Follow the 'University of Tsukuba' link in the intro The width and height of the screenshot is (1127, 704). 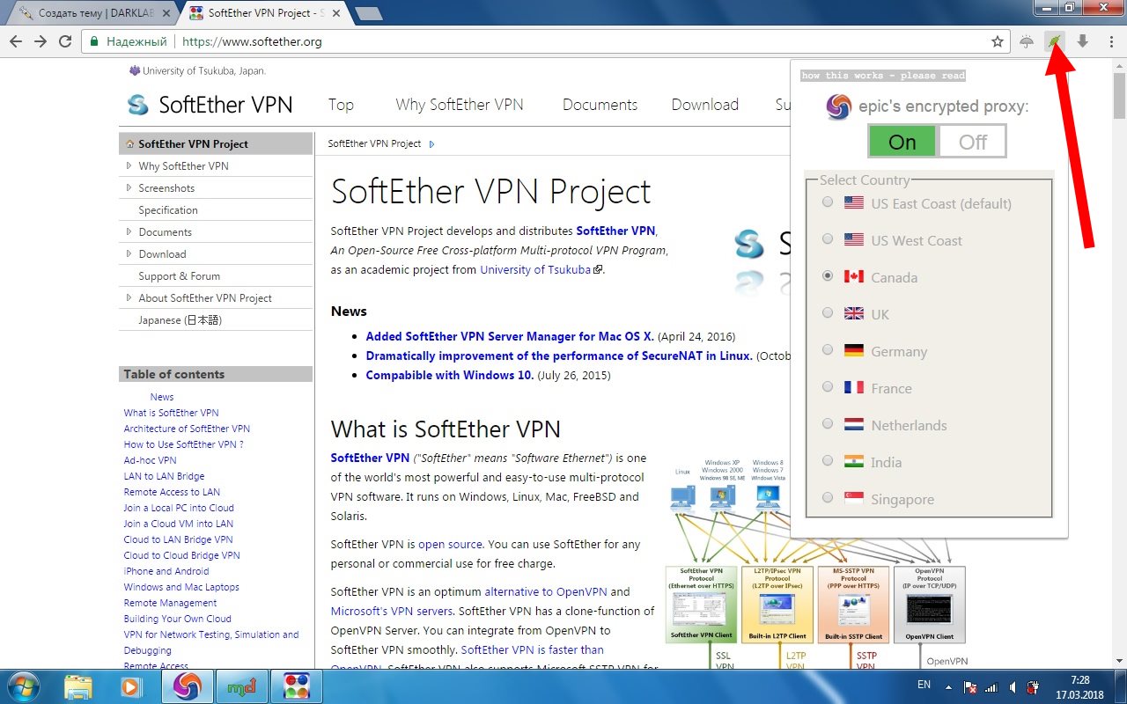[x=535, y=270]
